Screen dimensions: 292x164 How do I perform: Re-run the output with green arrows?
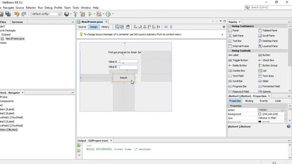click(79, 145)
